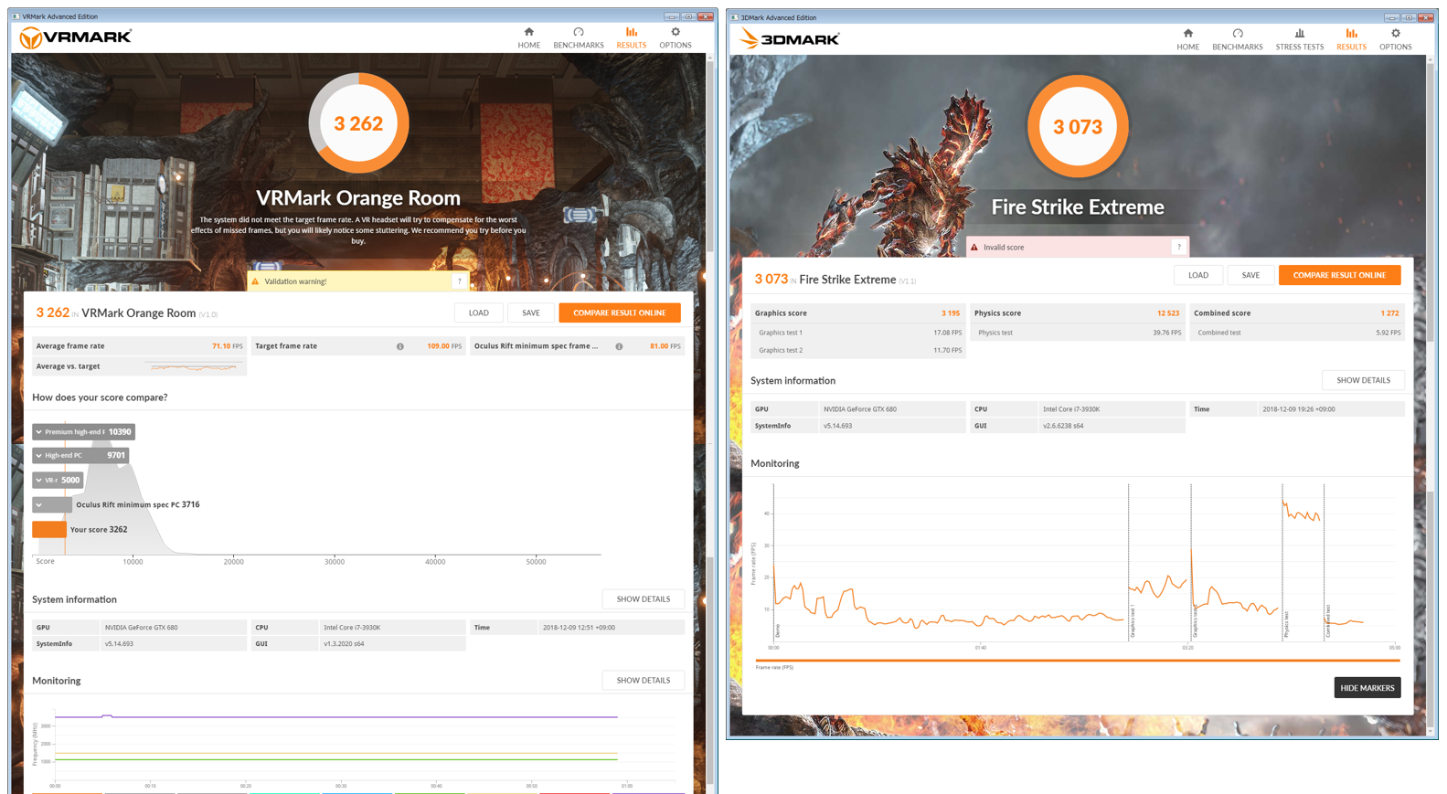This screenshot has width=1447, height=794.
Task: Click LOAD in VRMark results
Action: [478, 312]
